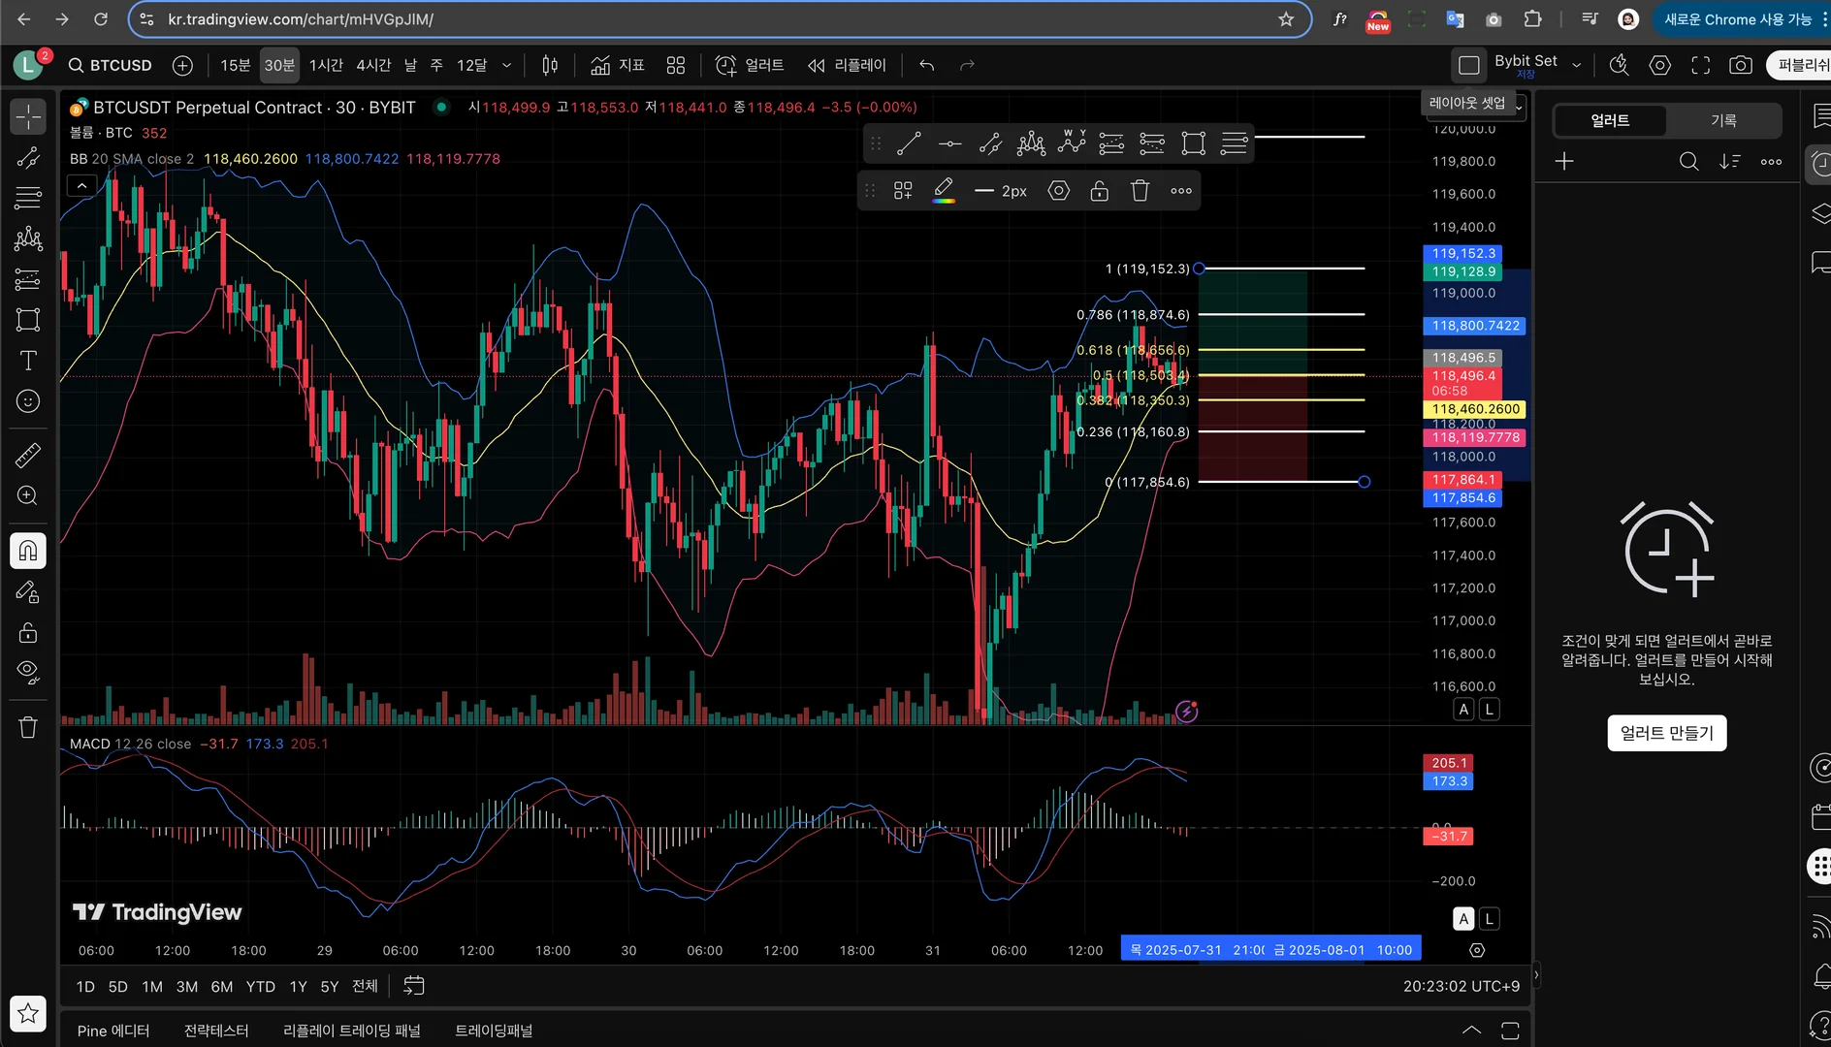Switch to the 얼러트 panel tab
The width and height of the screenshot is (1831, 1047).
(1610, 120)
